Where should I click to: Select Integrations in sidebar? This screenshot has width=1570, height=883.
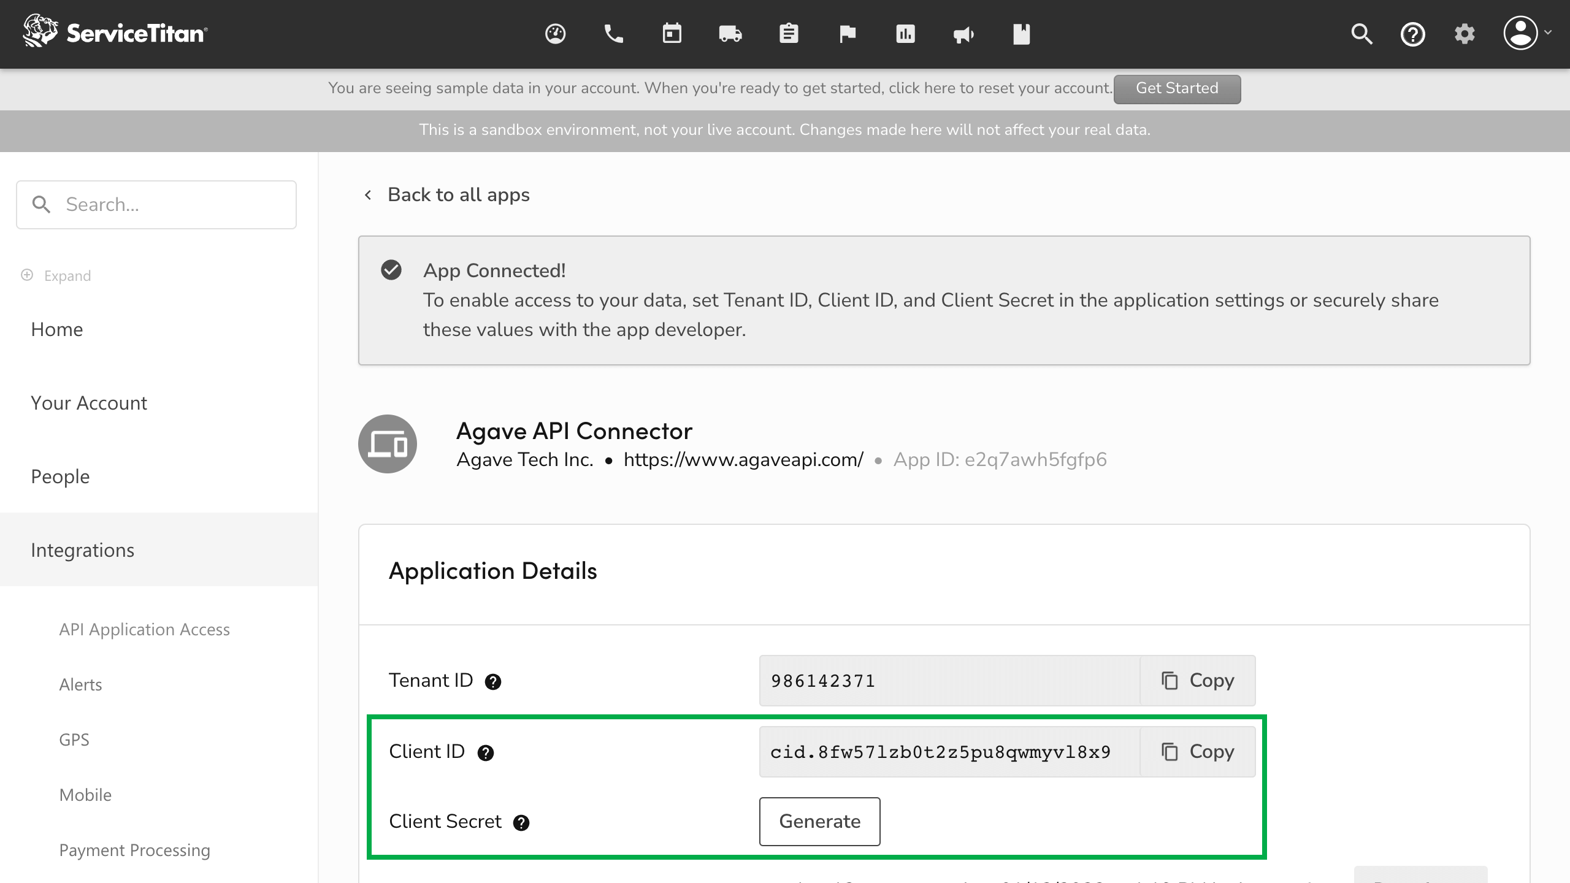(x=159, y=549)
